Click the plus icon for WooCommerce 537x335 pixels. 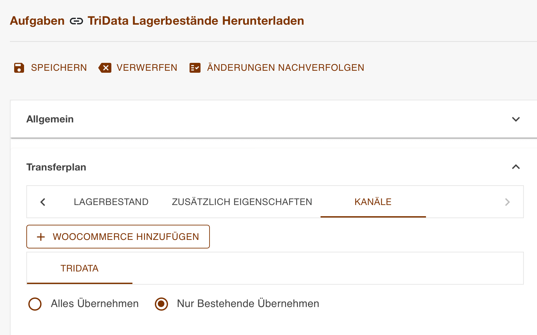point(41,237)
